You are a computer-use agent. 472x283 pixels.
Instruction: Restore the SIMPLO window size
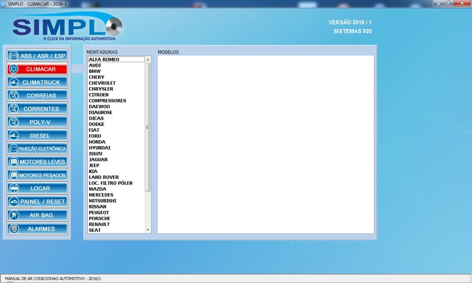448,3
